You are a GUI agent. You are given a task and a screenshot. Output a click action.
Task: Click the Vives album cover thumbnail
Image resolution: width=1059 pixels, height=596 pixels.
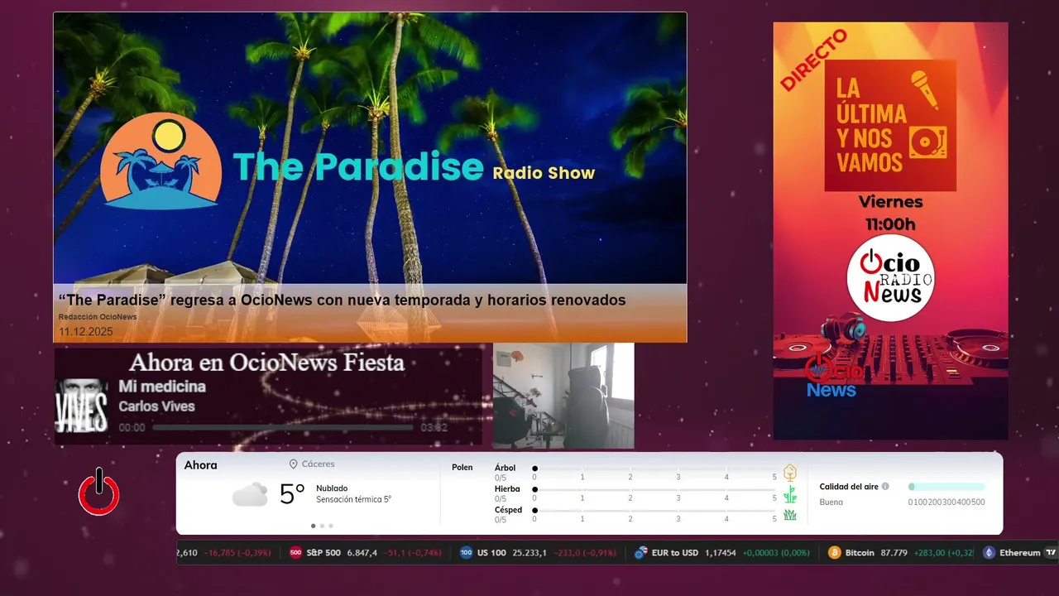[x=81, y=406]
